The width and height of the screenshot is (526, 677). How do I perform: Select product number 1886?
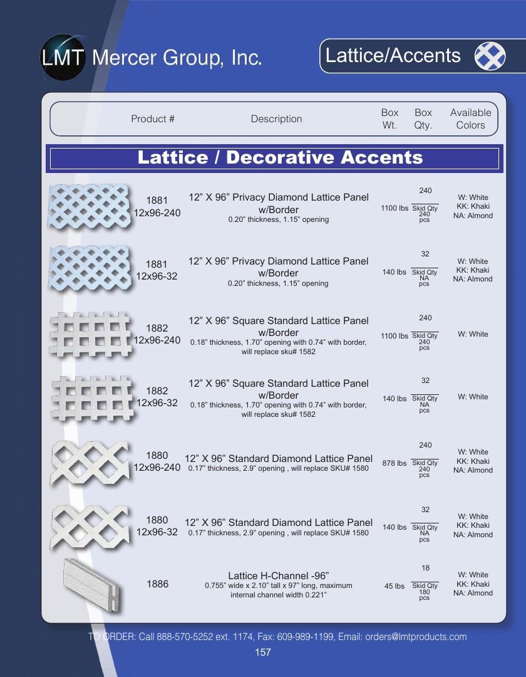pos(157,584)
